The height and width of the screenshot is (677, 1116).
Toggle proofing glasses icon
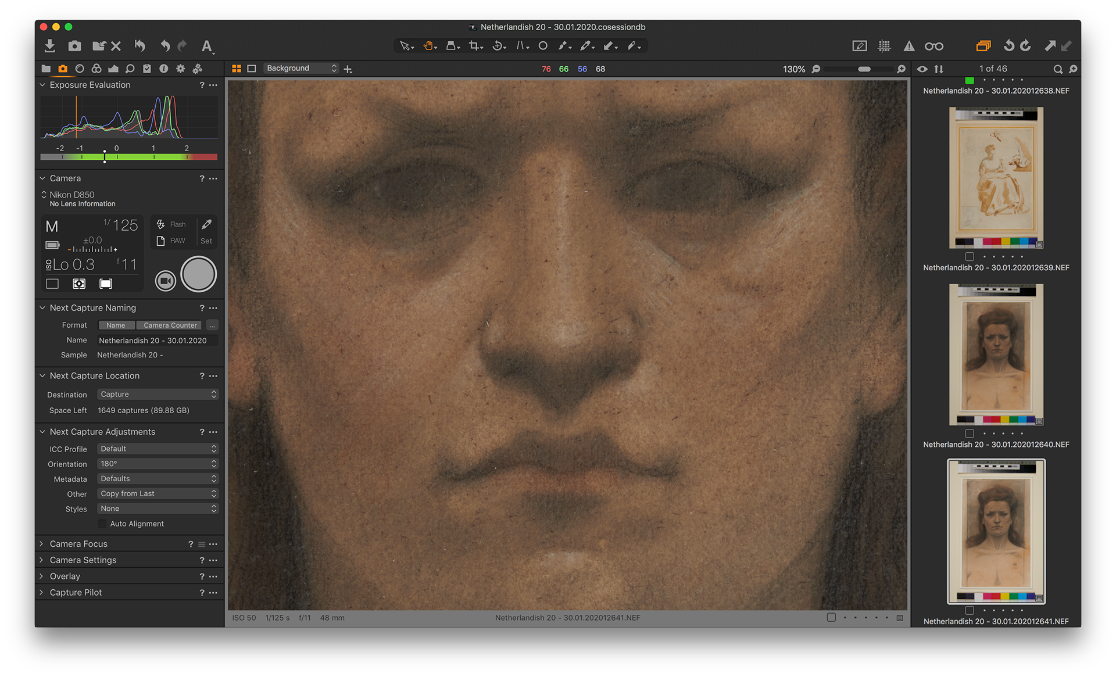934,46
